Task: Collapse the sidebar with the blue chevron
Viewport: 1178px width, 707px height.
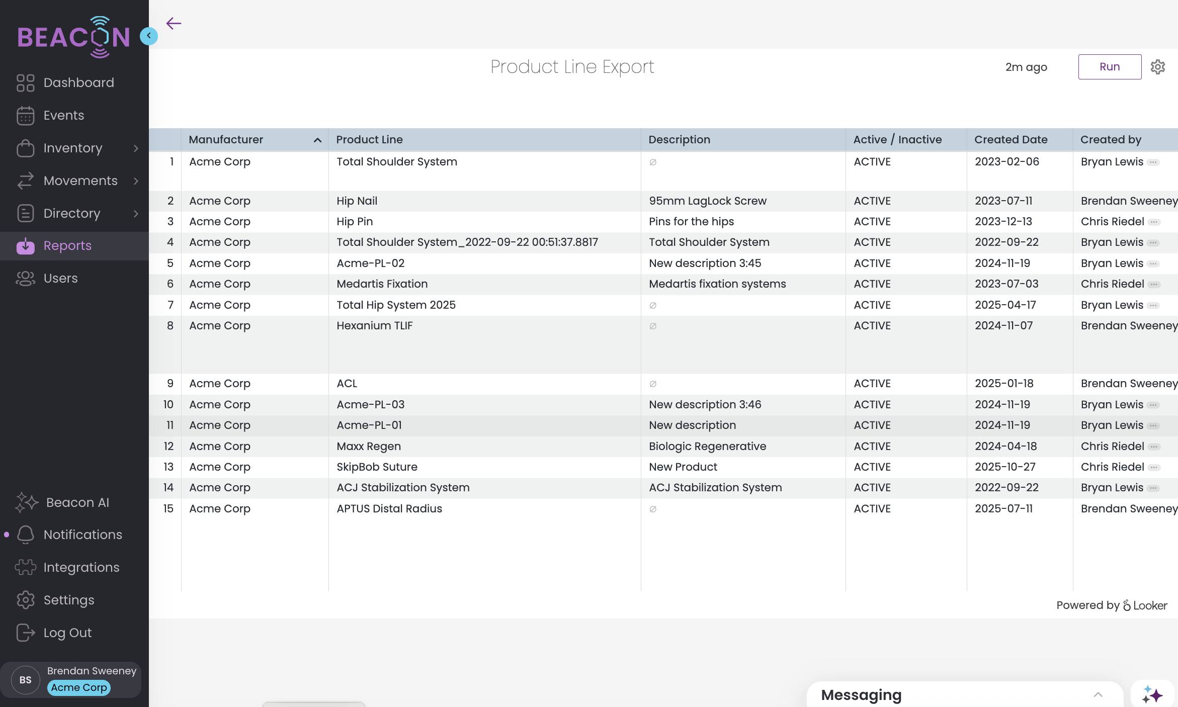Action: coord(149,36)
